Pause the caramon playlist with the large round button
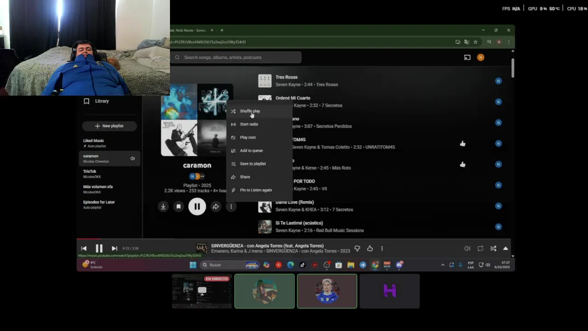 197,207
